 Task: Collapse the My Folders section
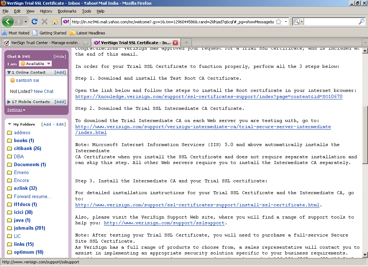[10, 124]
